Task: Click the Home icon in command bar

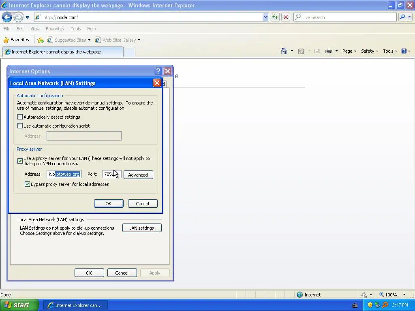Action: click(x=284, y=51)
